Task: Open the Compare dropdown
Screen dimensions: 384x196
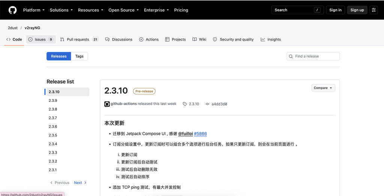Action: coord(323,88)
